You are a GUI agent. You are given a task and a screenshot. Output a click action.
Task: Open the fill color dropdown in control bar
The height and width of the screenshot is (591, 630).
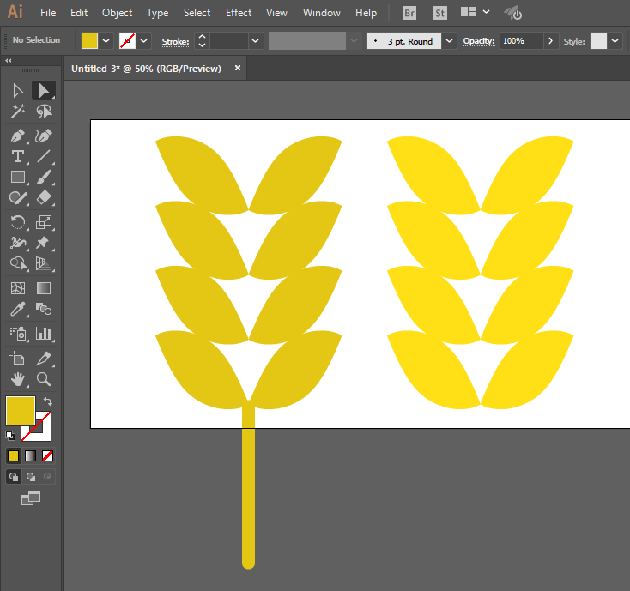pos(106,41)
